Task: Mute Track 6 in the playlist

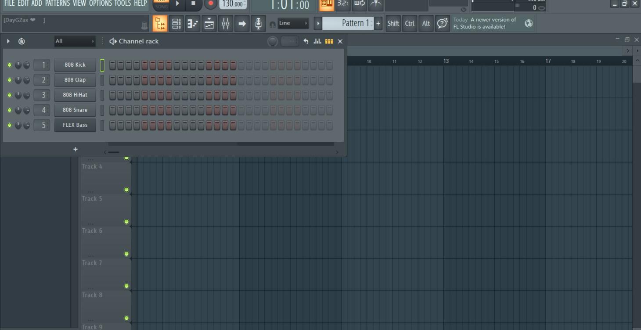Action: 126,254
